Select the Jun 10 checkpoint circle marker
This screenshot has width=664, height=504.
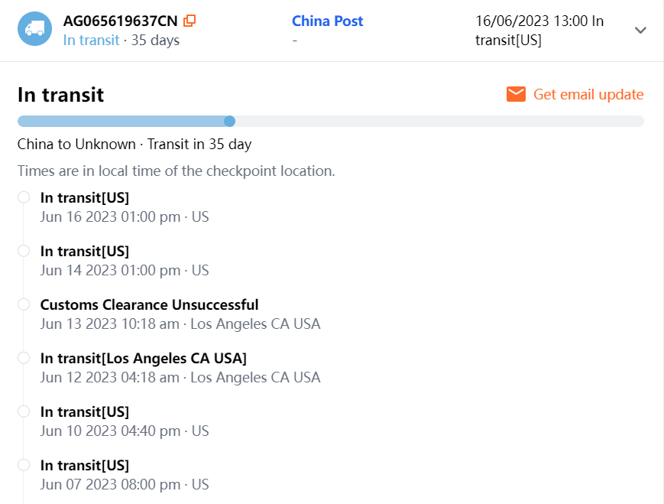[x=24, y=411]
